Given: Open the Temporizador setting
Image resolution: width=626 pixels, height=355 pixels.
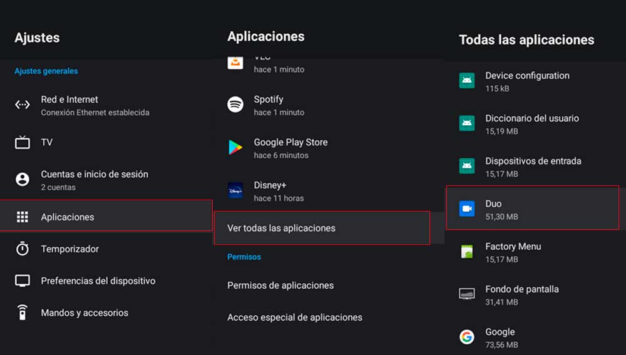Looking at the screenshot, I should [106, 249].
